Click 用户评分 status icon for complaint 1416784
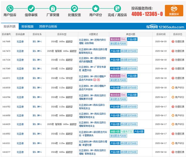Viewport: 186px width, 157px height. pyautogui.click(x=173, y=97)
